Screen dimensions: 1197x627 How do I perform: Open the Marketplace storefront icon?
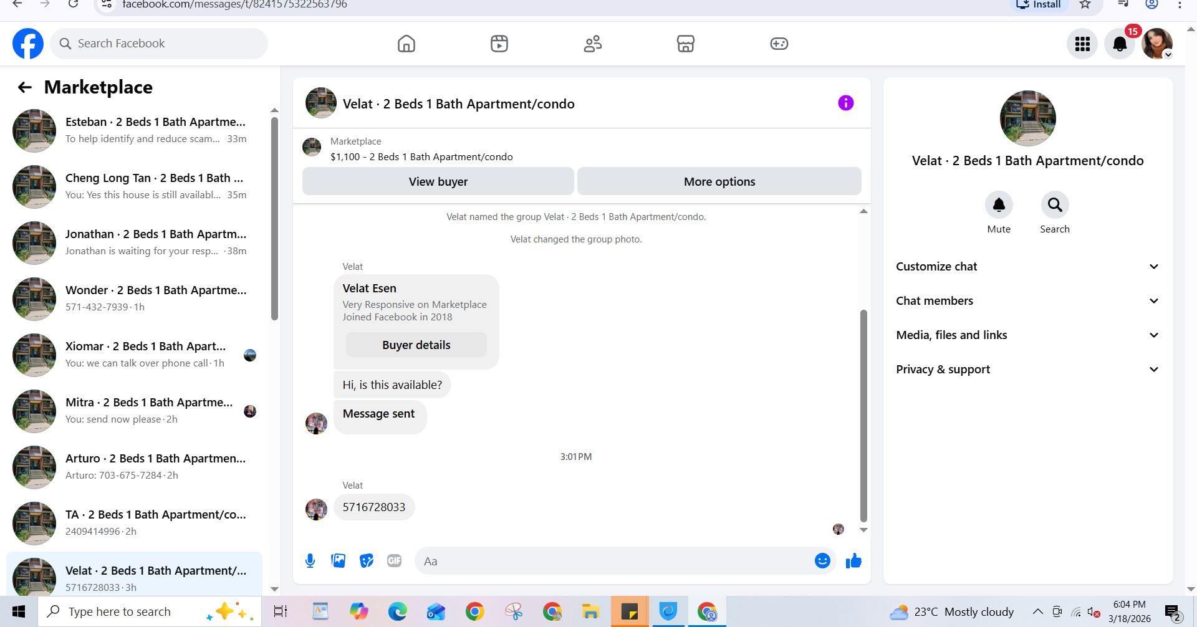click(686, 44)
